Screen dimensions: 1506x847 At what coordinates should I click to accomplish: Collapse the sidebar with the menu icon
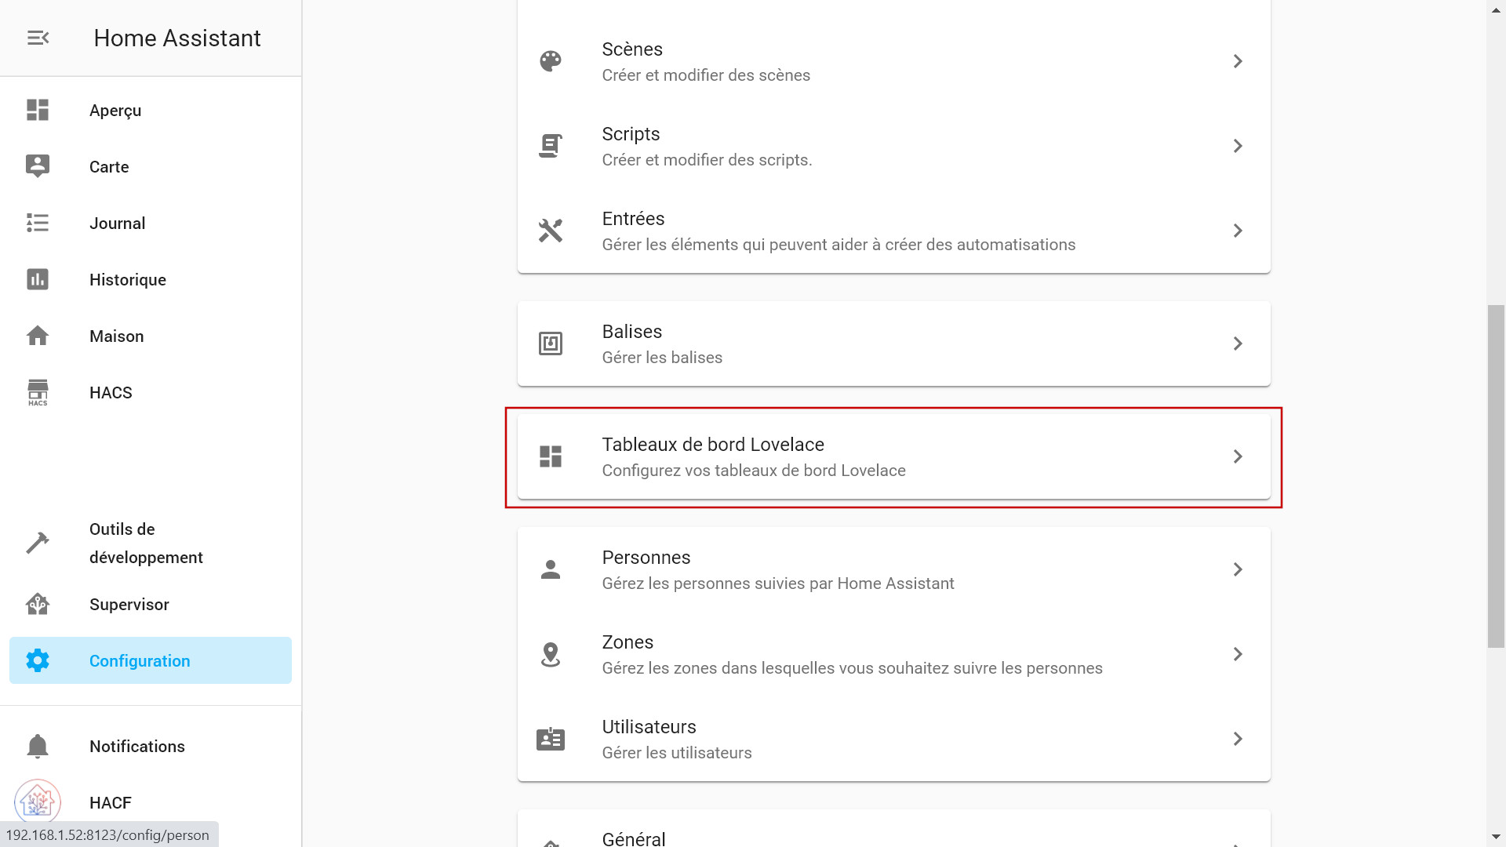tap(38, 38)
